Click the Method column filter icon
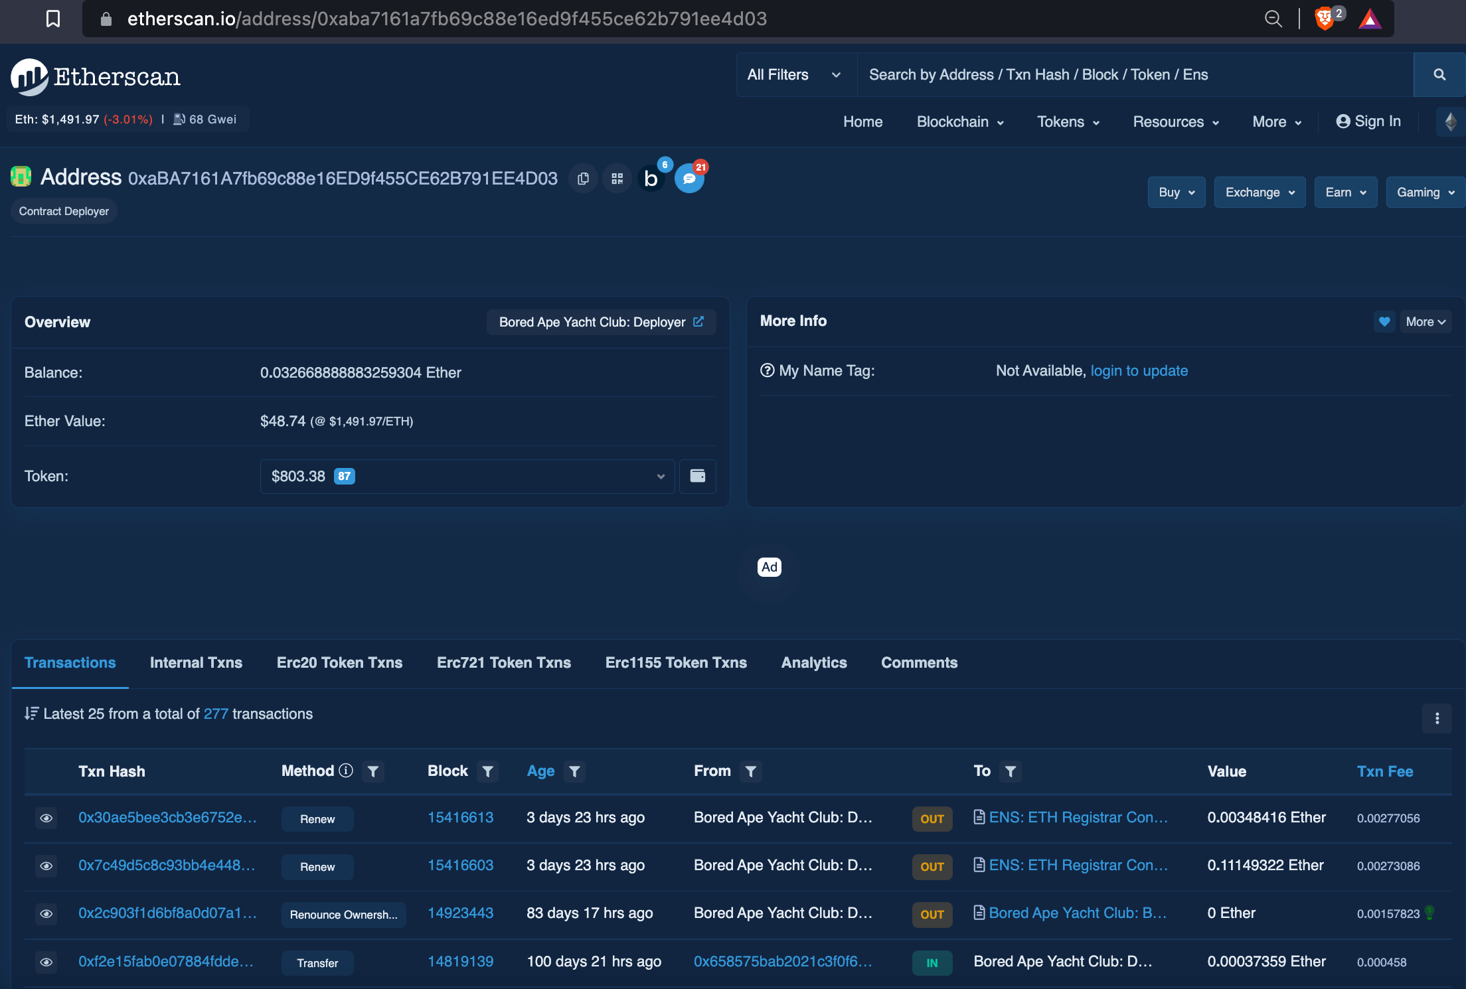Screen dimensions: 1466x989 pyautogui.click(x=373, y=771)
